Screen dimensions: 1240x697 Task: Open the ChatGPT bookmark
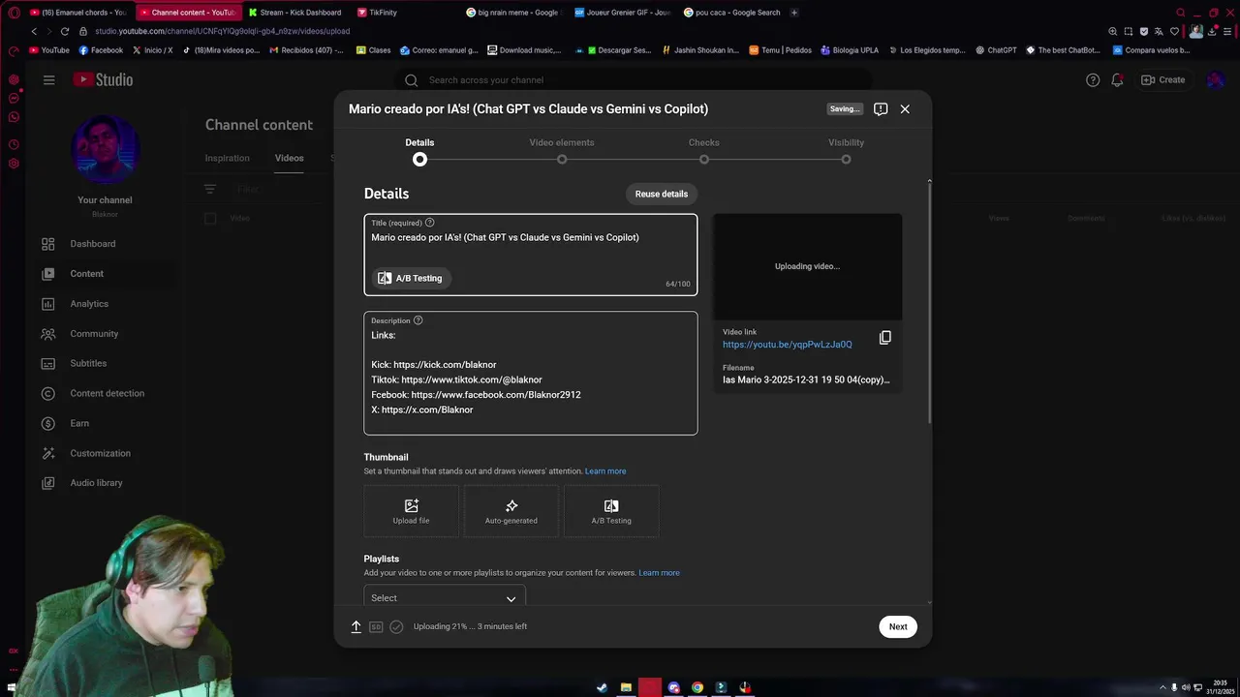pyautogui.click(x=996, y=50)
